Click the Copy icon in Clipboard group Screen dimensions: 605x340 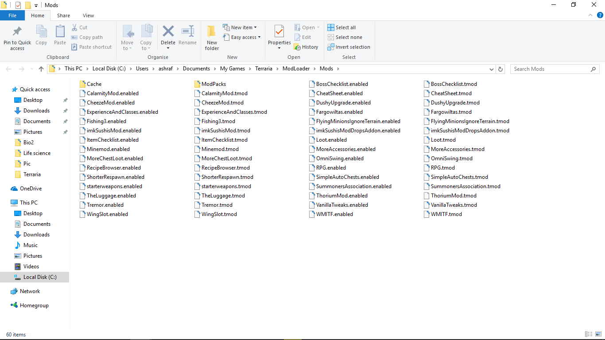[41, 32]
